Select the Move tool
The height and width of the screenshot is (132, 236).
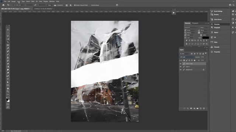tap(8, 30)
